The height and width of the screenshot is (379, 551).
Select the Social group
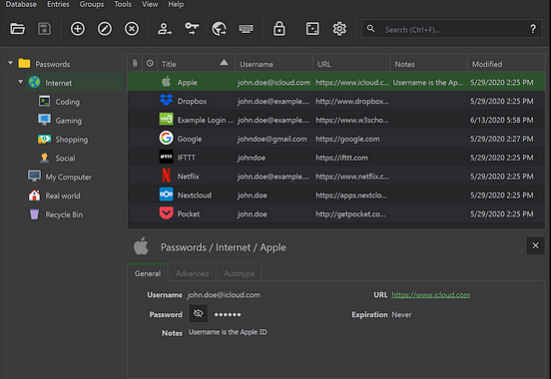pos(65,158)
